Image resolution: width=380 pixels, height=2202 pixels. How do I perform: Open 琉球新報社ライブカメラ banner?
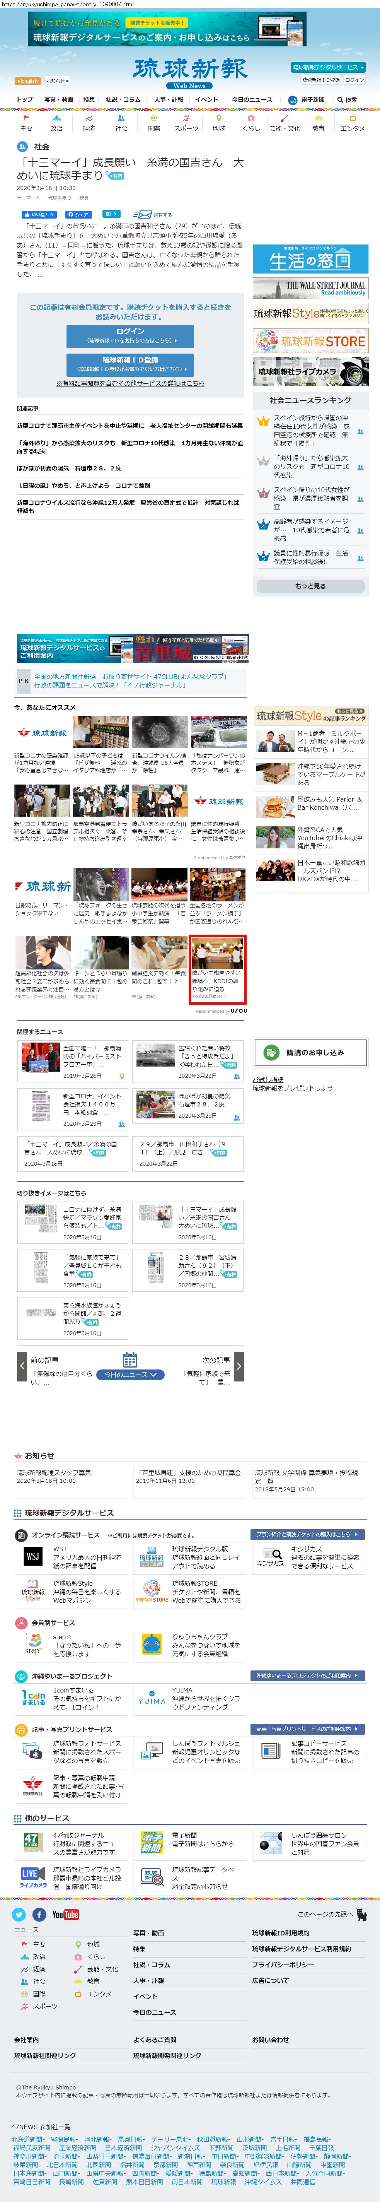point(311,371)
